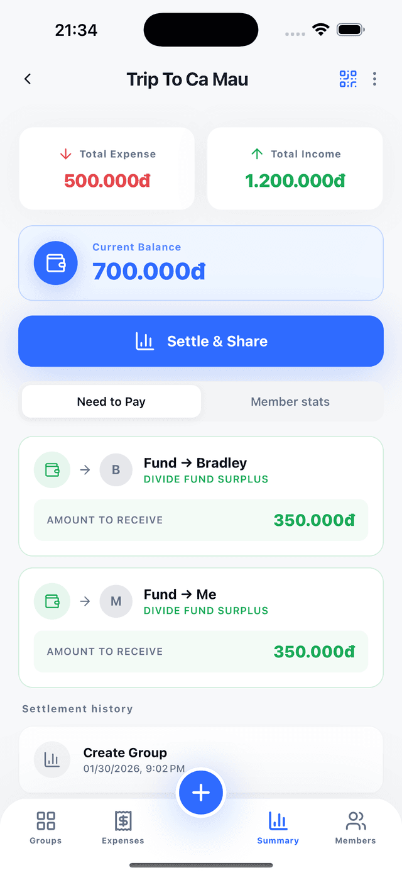Image resolution: width=402 pixels, height=875 pixels.
Task: Select the Expenses icon in bottom navigation
Action: pos(122,826)
